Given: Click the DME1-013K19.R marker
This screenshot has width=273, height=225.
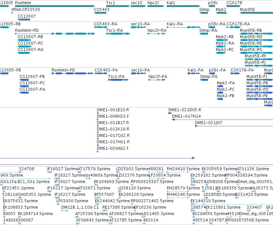Looking at the screenshot, I should click(x=98, y=132).
